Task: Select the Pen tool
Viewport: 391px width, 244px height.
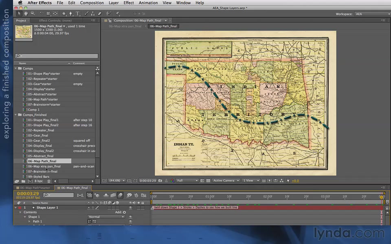Action: (71, 13)
